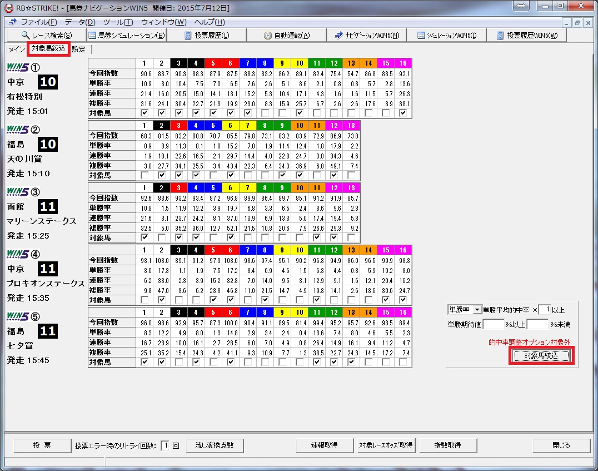Image resolution: width=598 pixels, height=471 pixels.
Task: Check horse 2 in WIN5③ マリーンステークス
Action: click(x=161, y=237)
